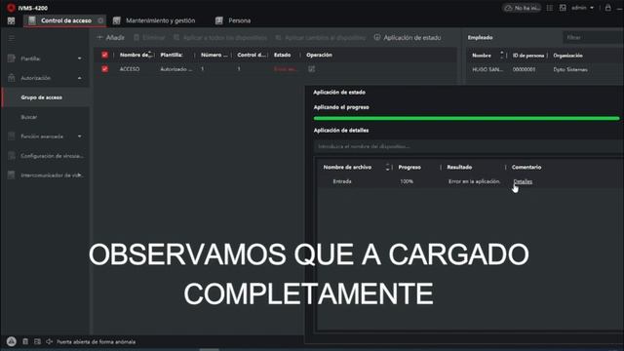Click the trash icon in the status bar
The width and height of the screenshot is (624, 351).
tap(25, 341)
